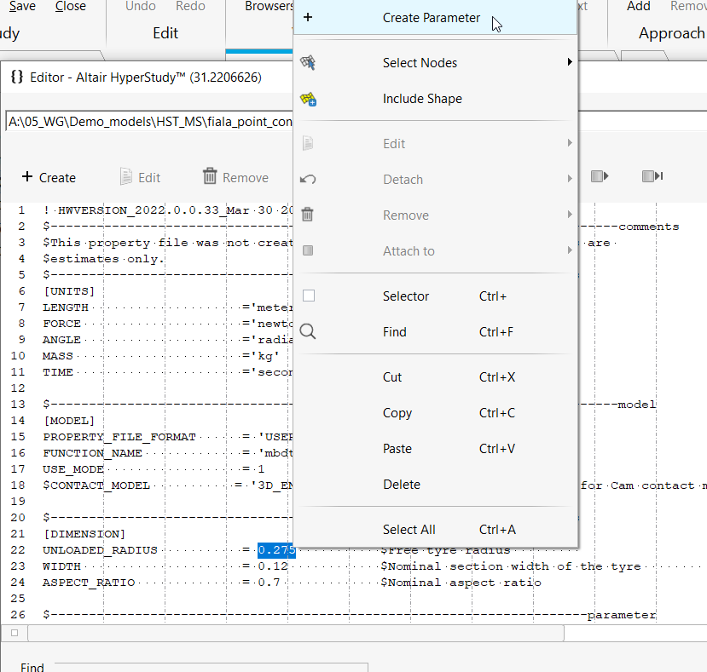The width and height of the screenshot is (707, 672).
Task: Click USE_MODE on line 17
Action: 73,469
